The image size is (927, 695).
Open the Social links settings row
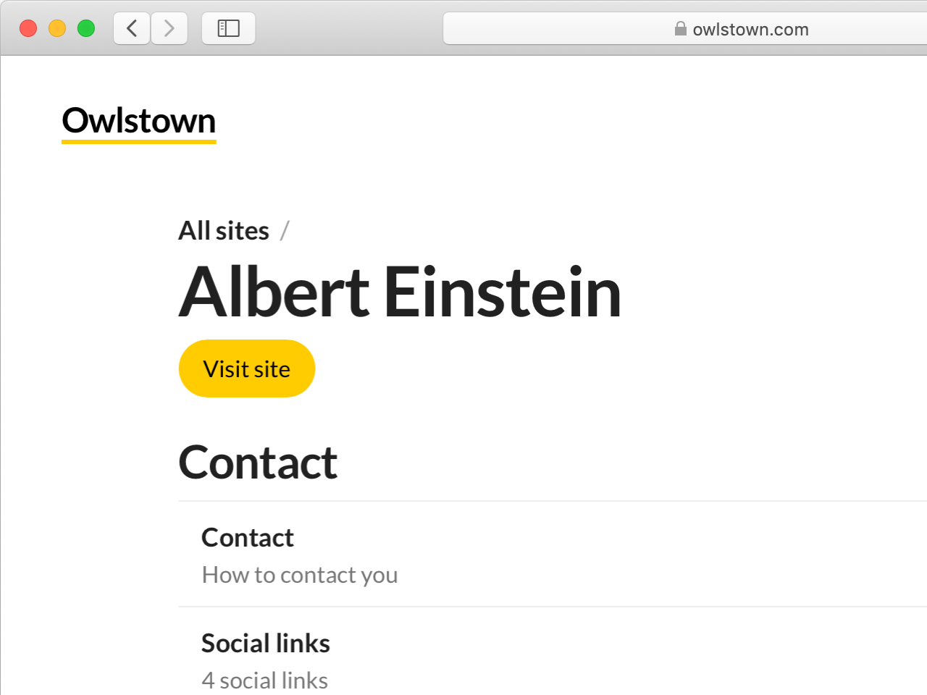point(553,652)
